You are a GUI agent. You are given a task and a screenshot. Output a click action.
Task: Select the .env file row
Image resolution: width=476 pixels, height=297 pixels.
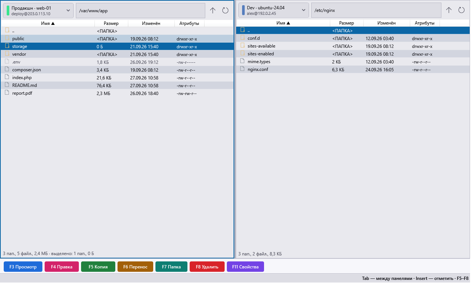click(117, 62)
